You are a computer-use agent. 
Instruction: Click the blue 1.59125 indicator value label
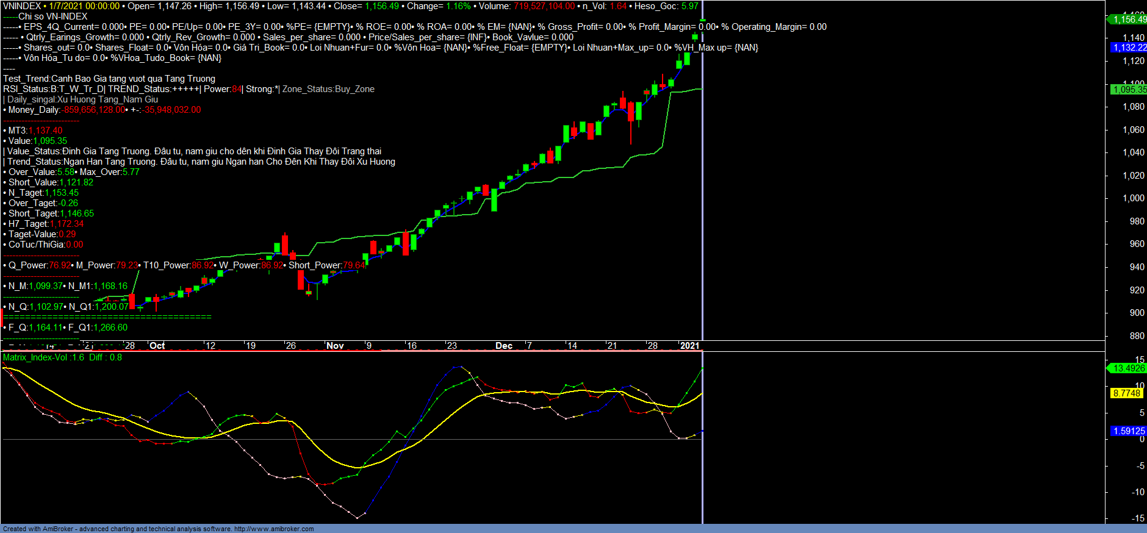coord(1129,431)
